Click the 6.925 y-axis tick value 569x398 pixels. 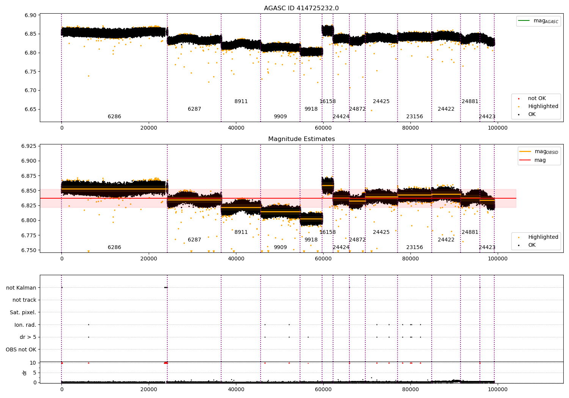(29, 146)
